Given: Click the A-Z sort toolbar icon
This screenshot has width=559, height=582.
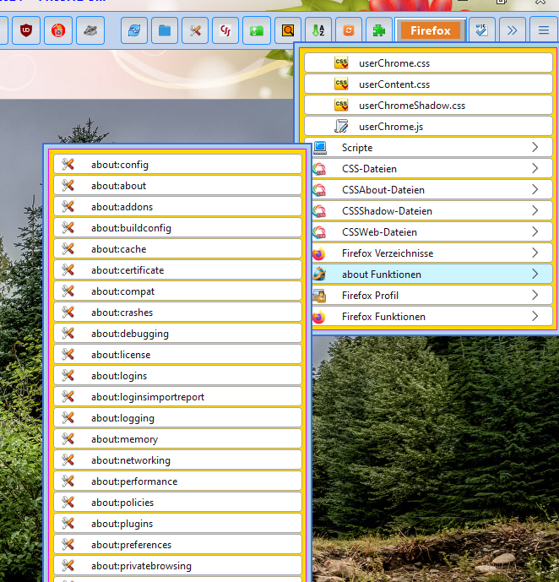Looking at the screenshot, I should pyautogui.click(x=317, y=31).
